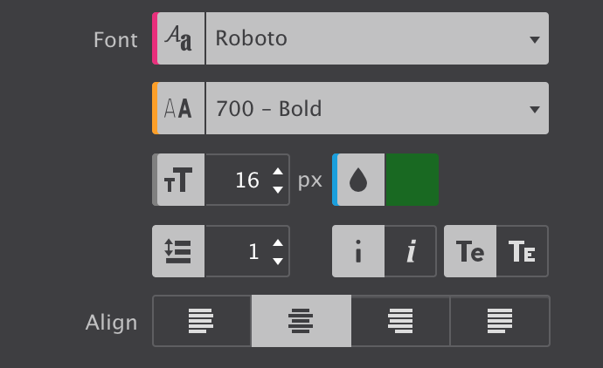Increase font size with up arrow
Image resolution: width=603 pixels, height=368 pixels.
click(278, 171)
